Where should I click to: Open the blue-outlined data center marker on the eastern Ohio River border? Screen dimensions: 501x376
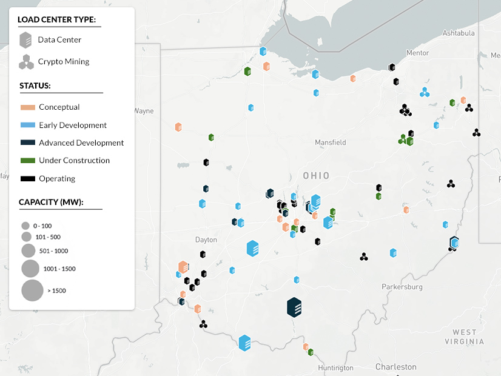tap(454, 243)
